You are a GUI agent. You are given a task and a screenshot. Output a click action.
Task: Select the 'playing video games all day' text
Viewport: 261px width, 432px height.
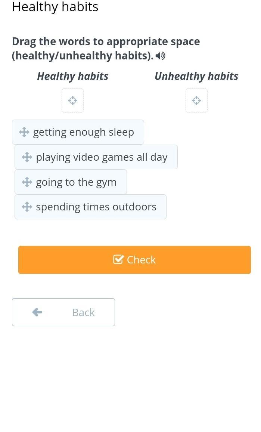[102, 157]
